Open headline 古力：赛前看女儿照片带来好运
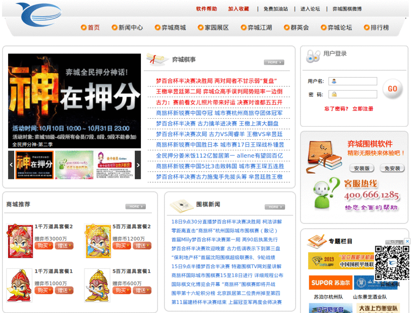 click(x=219, y=102)
